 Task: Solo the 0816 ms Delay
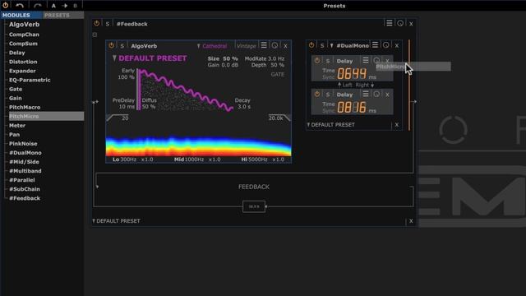[328, 95]
